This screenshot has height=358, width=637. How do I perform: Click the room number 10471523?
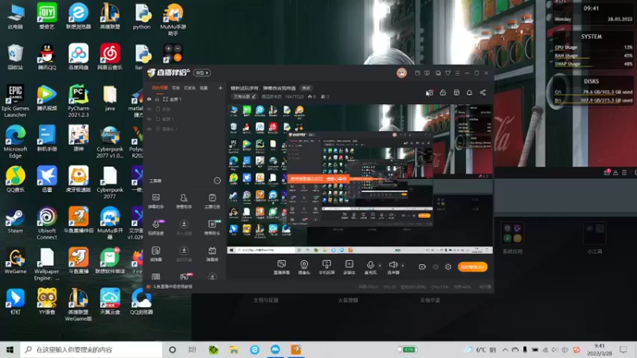(294, 96)
